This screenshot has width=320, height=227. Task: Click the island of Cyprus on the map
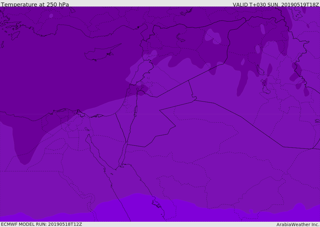102,53
